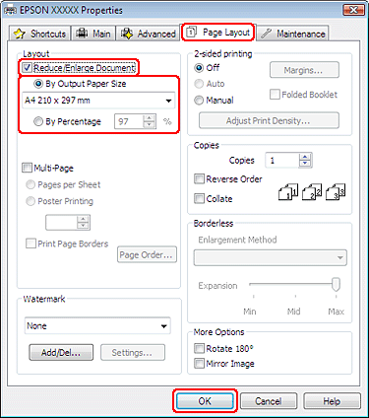Click the wrench icon on Maintenance tab

267,34
